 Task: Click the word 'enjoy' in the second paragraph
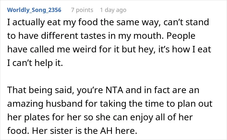pyautogui.click(x=141, y=117)
